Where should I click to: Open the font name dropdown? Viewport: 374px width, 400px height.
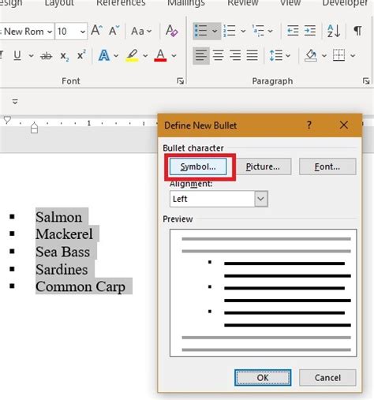pyautogui.click(x=50, y=32)
